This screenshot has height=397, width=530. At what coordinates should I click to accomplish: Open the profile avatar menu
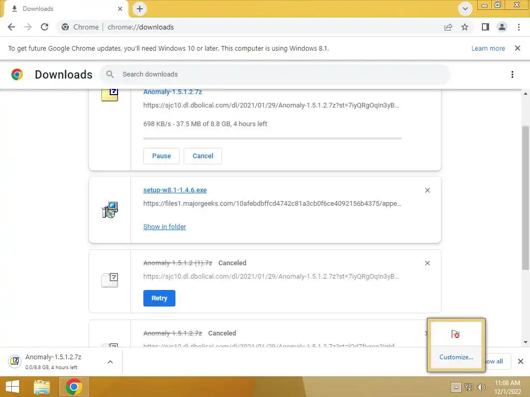point(502,27)
